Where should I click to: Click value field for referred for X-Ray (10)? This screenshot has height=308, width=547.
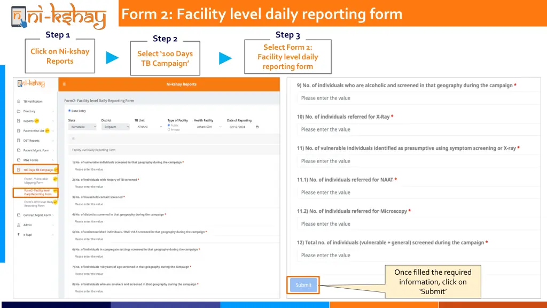pyautogui.click(x=419, y=129)
